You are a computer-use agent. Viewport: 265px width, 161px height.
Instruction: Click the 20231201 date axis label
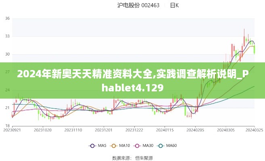pos(104,130)
